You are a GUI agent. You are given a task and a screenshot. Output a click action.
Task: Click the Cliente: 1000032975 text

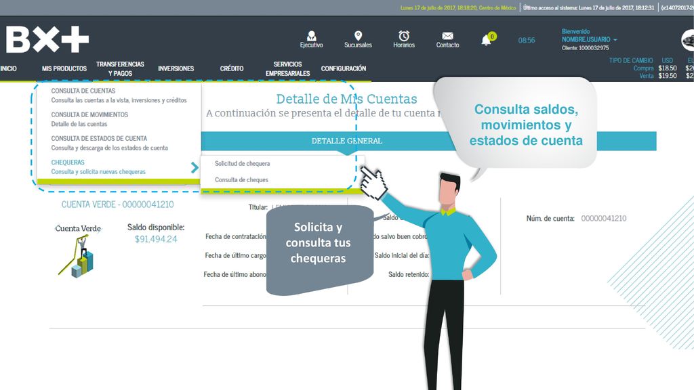585,48
